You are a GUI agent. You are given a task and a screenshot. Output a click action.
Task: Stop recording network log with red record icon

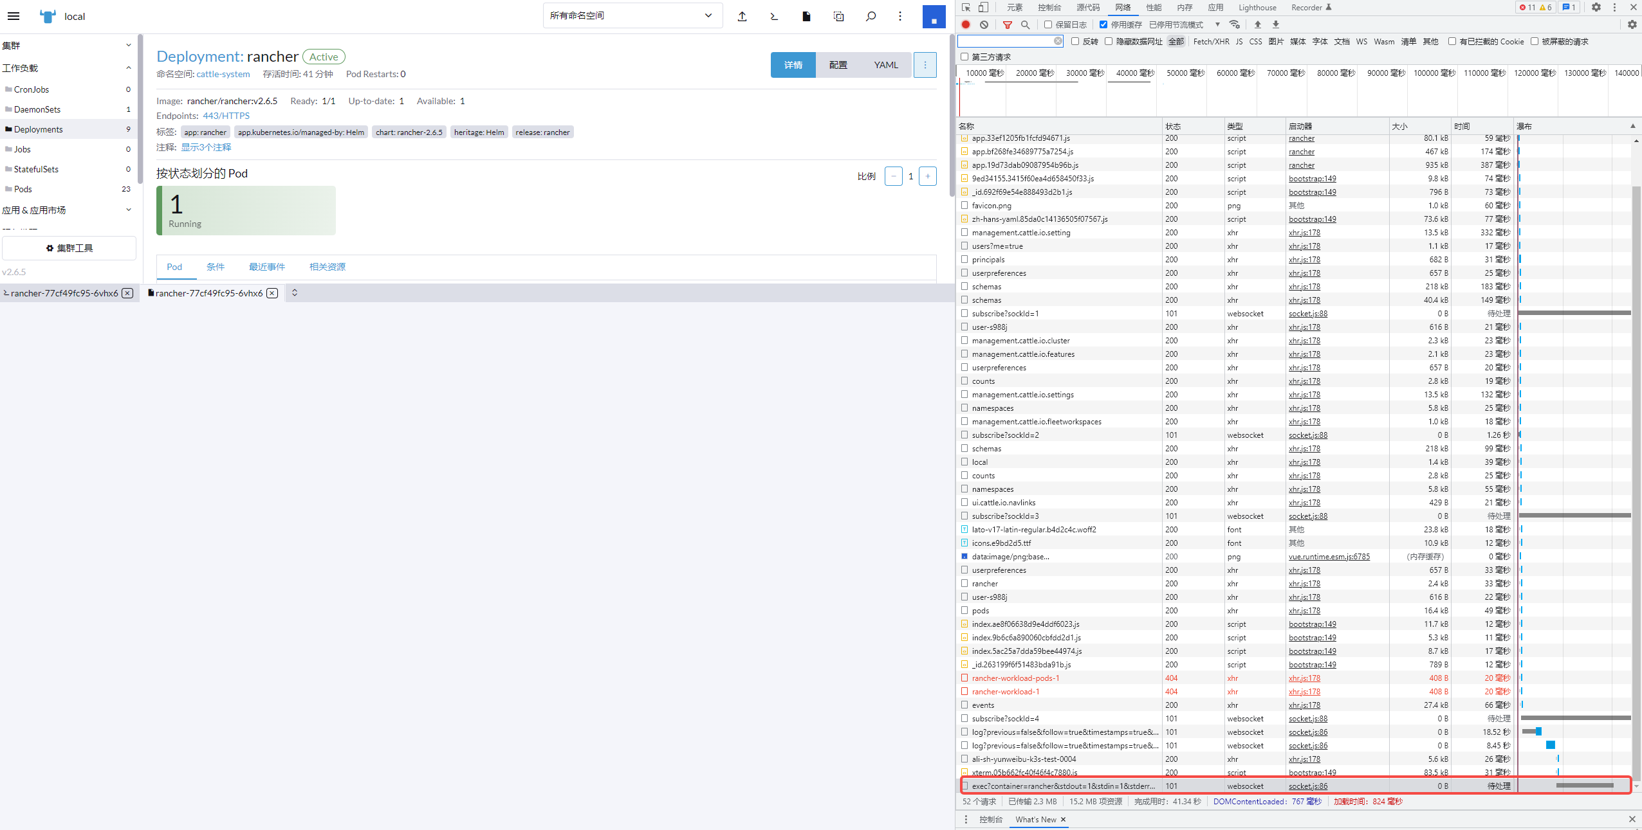click(965, 24)
